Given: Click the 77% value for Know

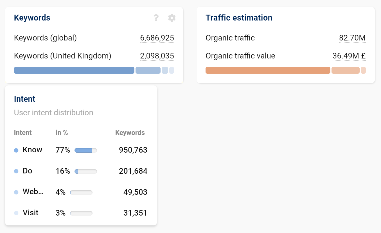Looking at the screenshot, I should tap(63, 150).
